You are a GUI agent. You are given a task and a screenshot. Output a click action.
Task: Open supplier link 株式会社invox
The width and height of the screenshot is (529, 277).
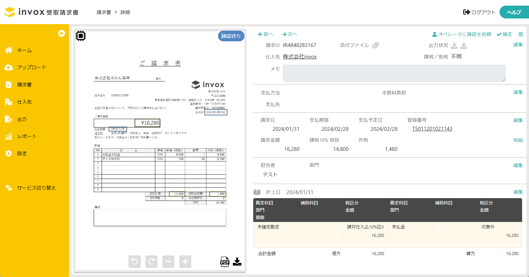pyautogui.click(x=300, y=57)
